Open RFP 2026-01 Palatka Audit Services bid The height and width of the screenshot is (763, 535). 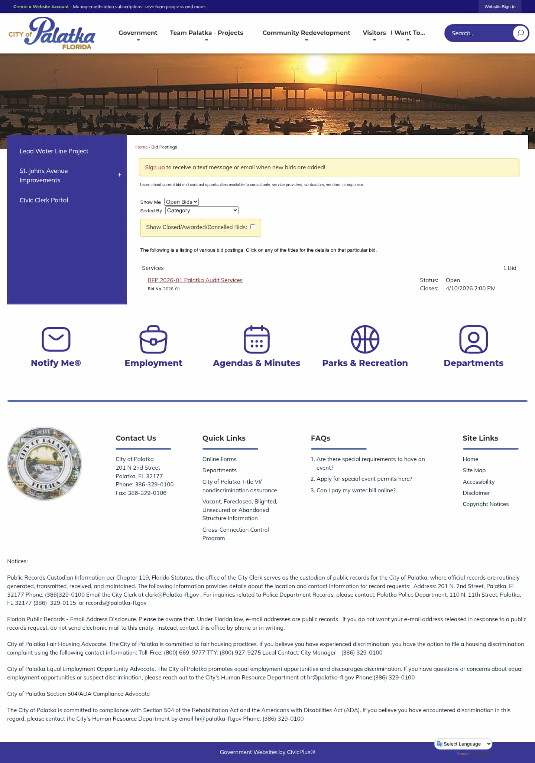pos(195,280)
